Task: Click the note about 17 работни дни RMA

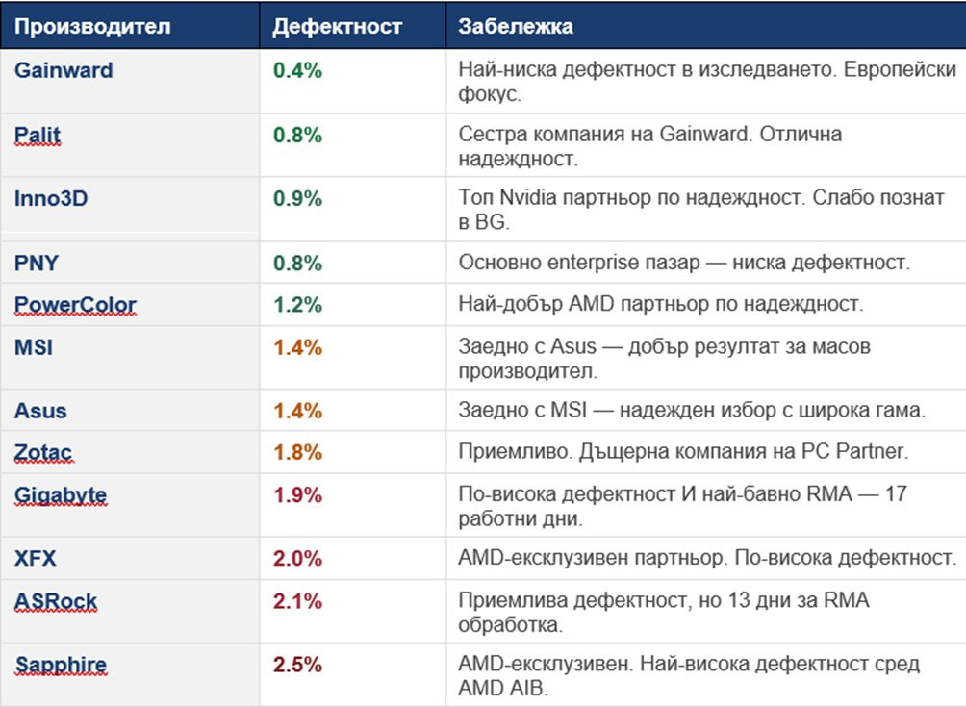Action: [683, 505]
